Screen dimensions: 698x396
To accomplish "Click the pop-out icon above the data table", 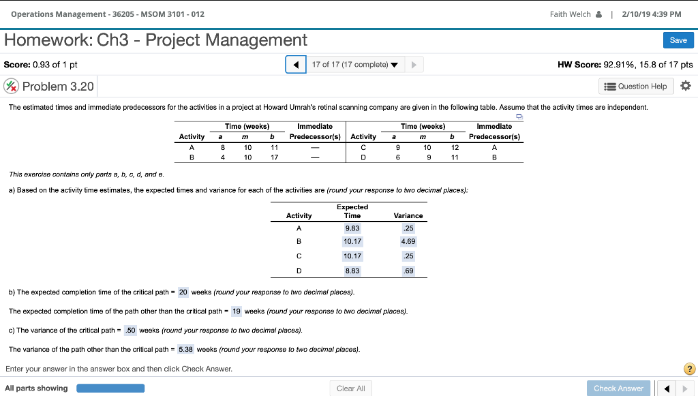I will pos(519,117).
